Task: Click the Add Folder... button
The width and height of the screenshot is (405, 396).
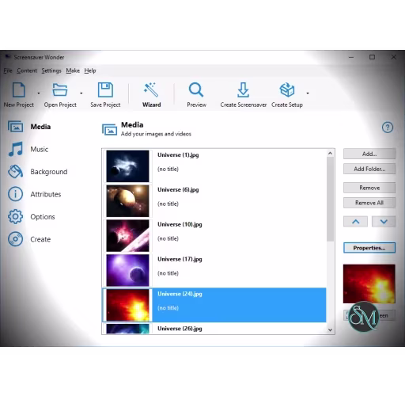Action: click(369, 169)
